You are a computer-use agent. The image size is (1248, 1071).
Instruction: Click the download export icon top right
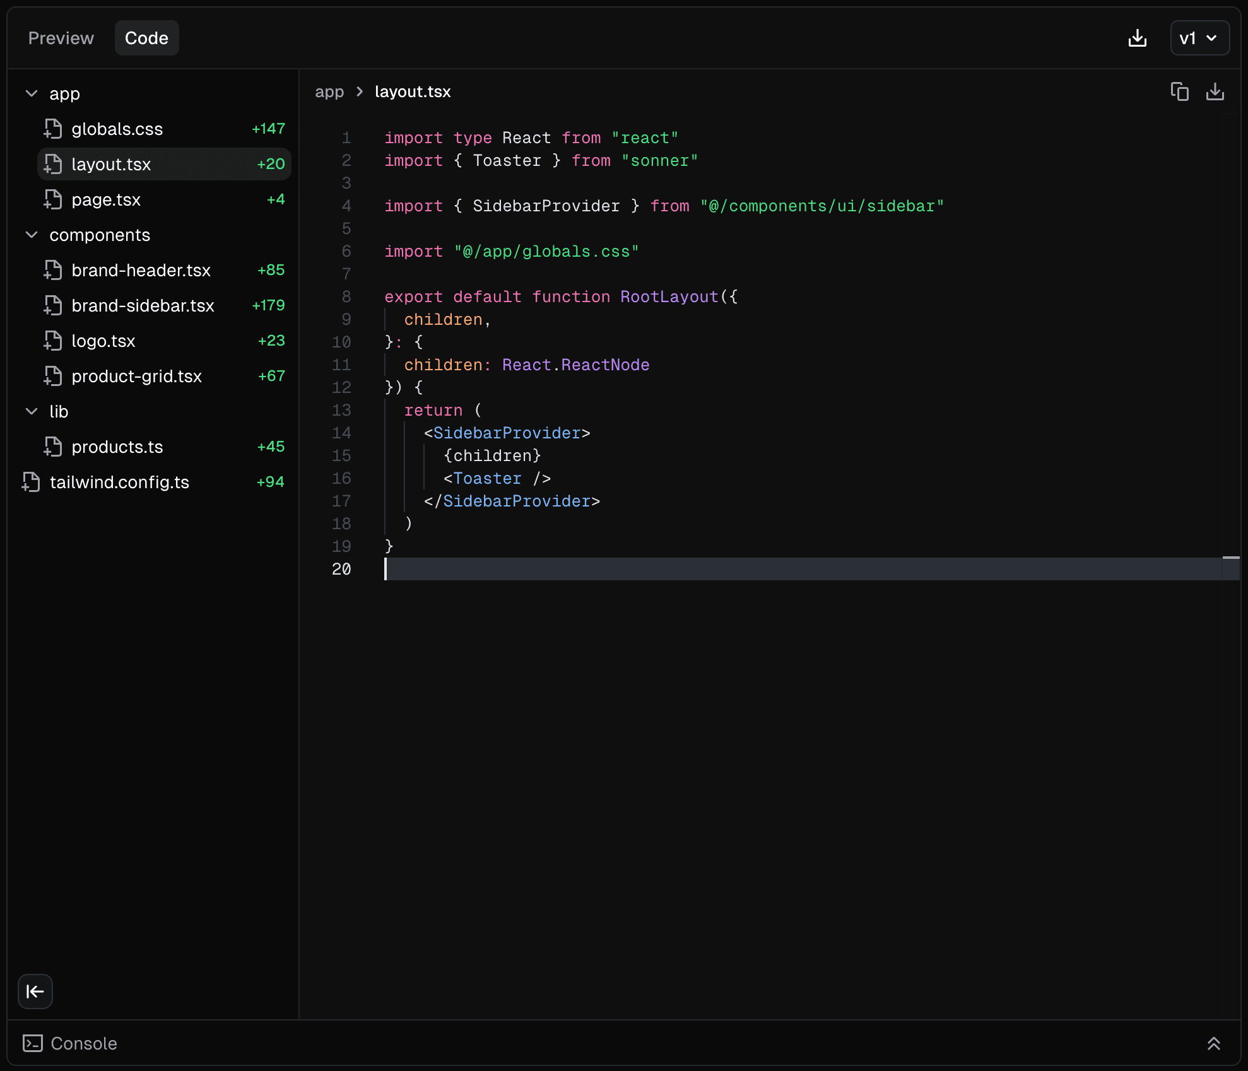point(1138,38)
